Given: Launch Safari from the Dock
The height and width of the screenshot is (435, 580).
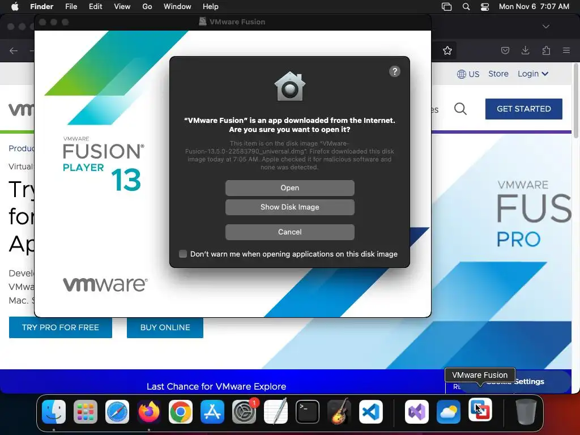Looking at the screenshot, I should coord(117,412).
